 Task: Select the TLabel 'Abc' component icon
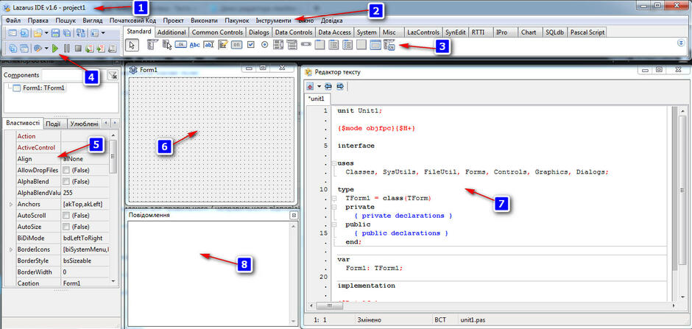[x=194, y=45]
